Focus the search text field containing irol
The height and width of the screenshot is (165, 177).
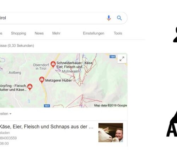pos(52,18)
